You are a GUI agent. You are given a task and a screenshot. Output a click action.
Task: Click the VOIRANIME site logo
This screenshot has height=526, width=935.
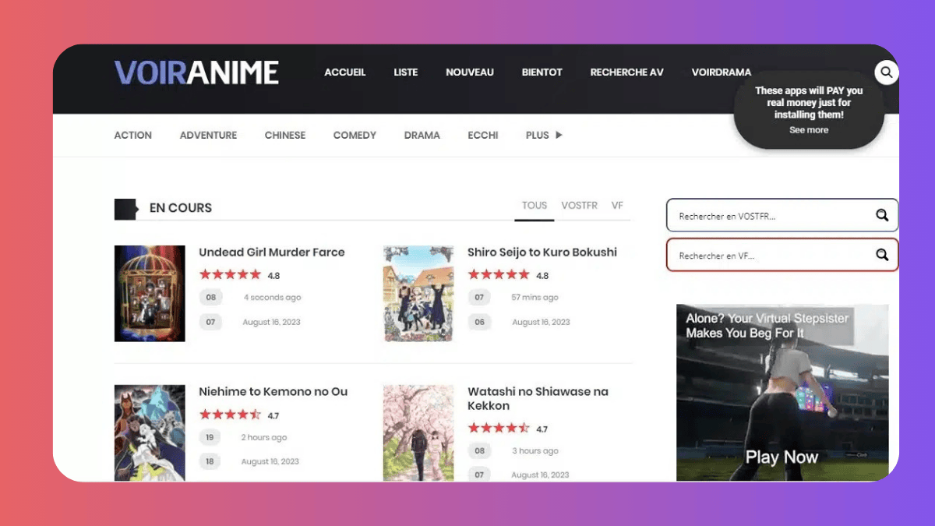pos(196,72)
